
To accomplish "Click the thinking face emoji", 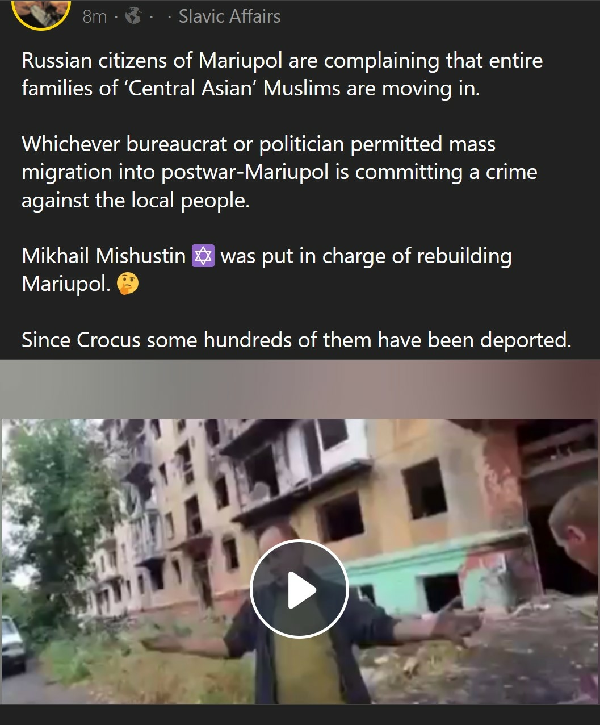I will tap(127, 284).
